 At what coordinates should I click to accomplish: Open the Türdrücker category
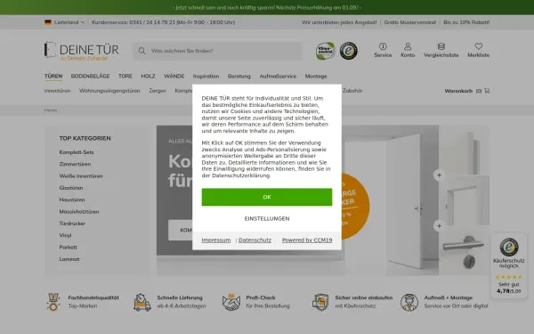tap(72, 224)
